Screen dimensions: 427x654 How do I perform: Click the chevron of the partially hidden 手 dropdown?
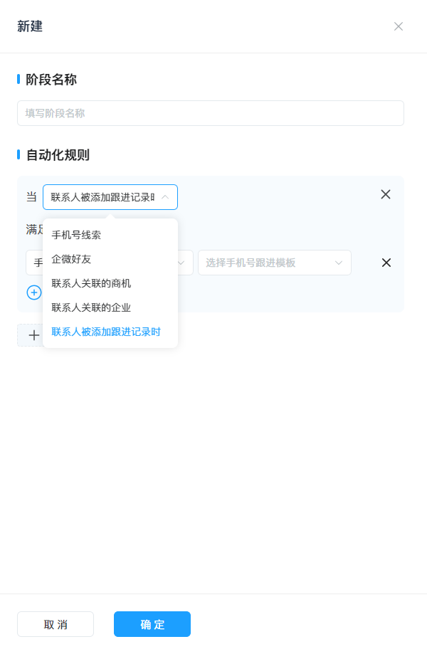click(x=181, y=263)
